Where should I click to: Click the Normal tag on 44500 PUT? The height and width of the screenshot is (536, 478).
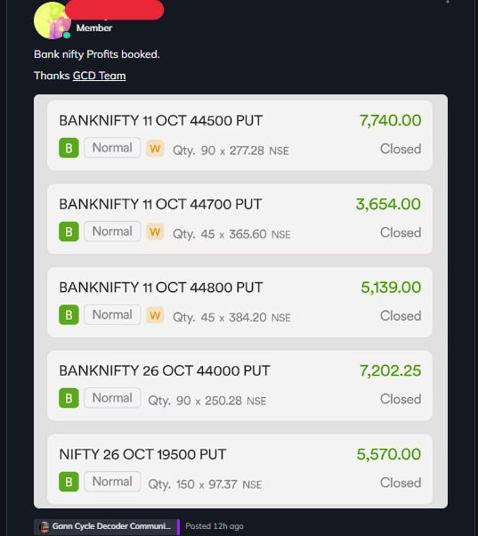[112, 148]
